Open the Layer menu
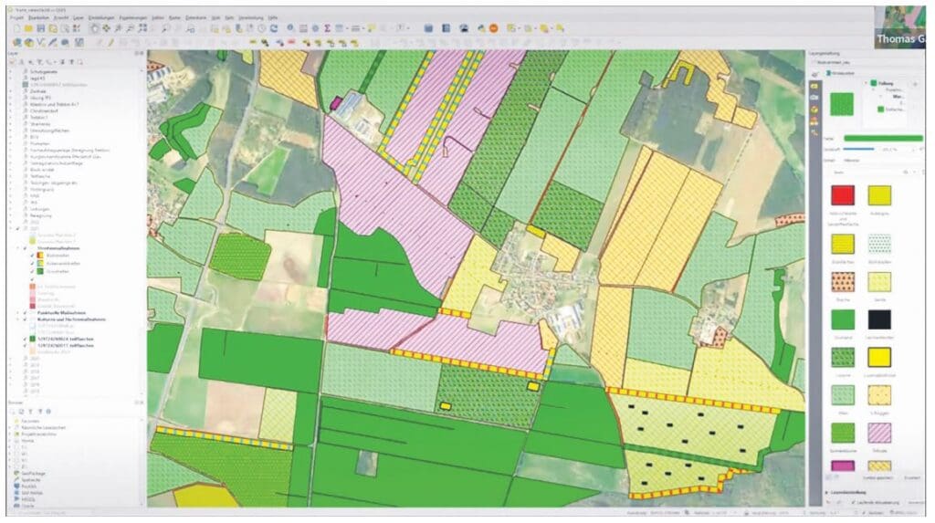This screenshot has height=523, width=935. [79, 18]
